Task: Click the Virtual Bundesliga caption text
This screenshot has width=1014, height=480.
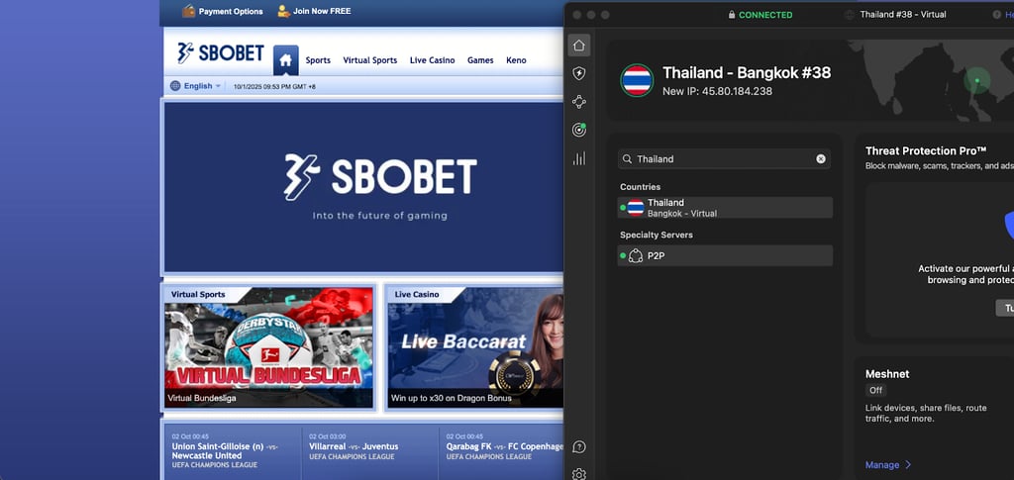Action: [202, 398]
